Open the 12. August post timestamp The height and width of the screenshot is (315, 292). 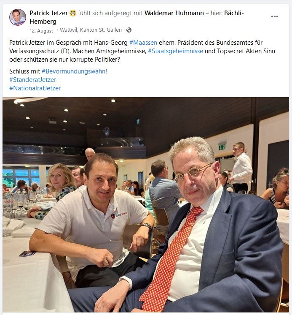pyautogui.click(x=41, y=31)
